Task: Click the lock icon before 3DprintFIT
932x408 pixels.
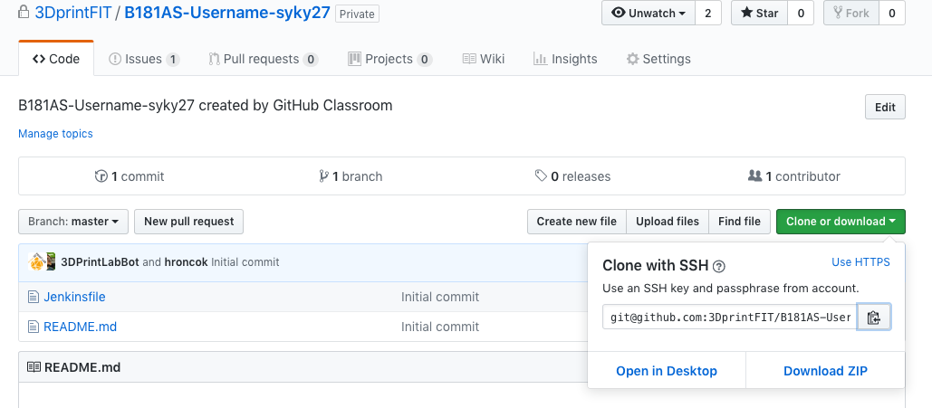Action: tap(24, 12)
